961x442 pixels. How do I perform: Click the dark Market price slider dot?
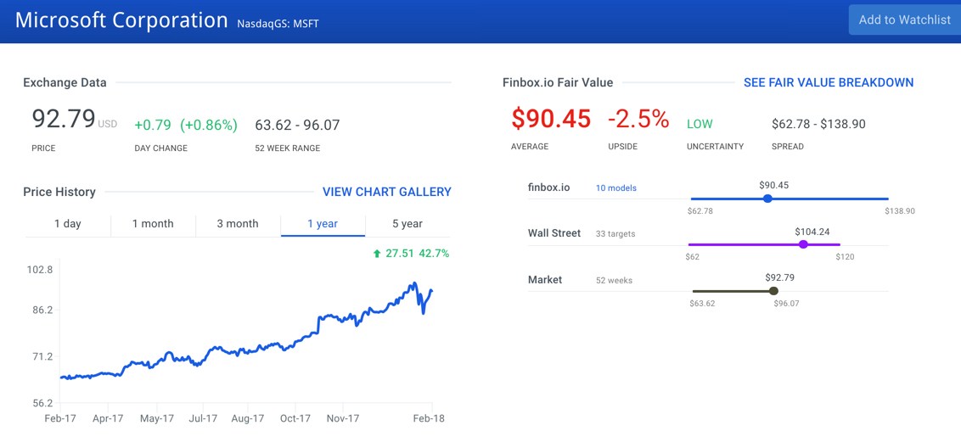pyautogui.click(x=773, y=291)
